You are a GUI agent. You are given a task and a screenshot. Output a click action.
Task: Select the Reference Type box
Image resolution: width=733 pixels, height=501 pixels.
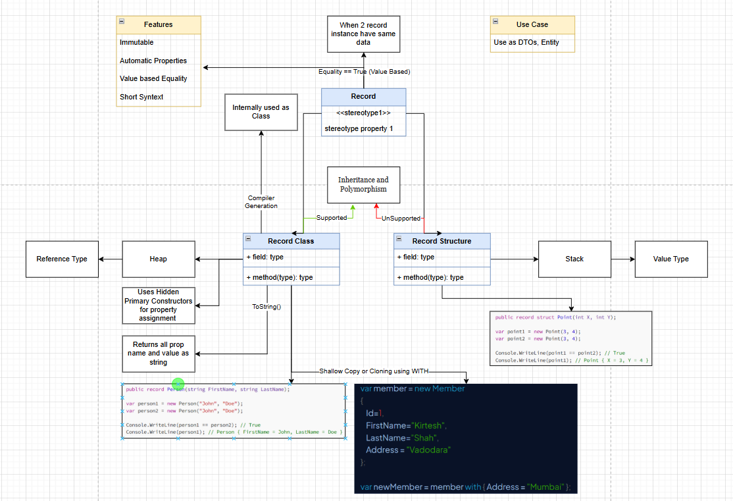[62, 259]
